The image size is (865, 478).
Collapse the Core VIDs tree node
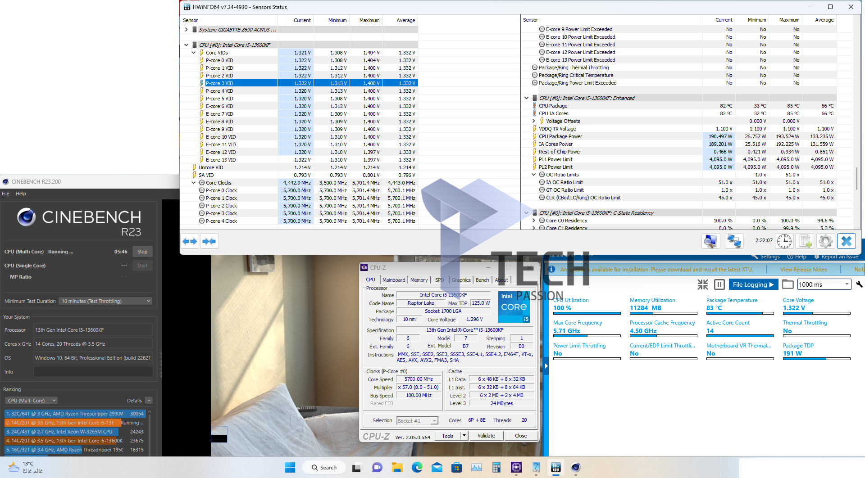click(194, 53)
